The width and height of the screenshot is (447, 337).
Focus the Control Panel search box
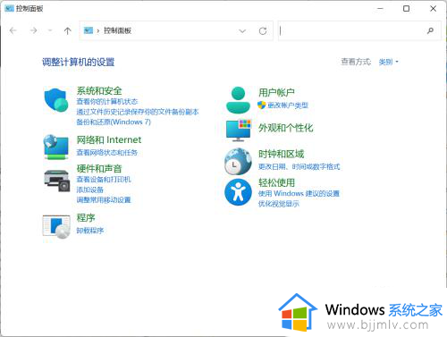click(x=359, y=30)
